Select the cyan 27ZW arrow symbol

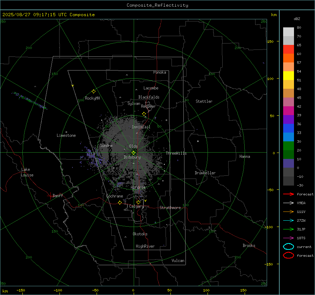[288, 221]
